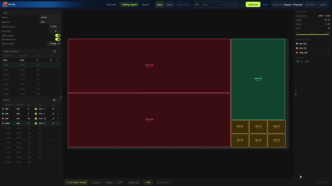Uncheck rotation checkbox for Part 2b

tap(36, 119)
